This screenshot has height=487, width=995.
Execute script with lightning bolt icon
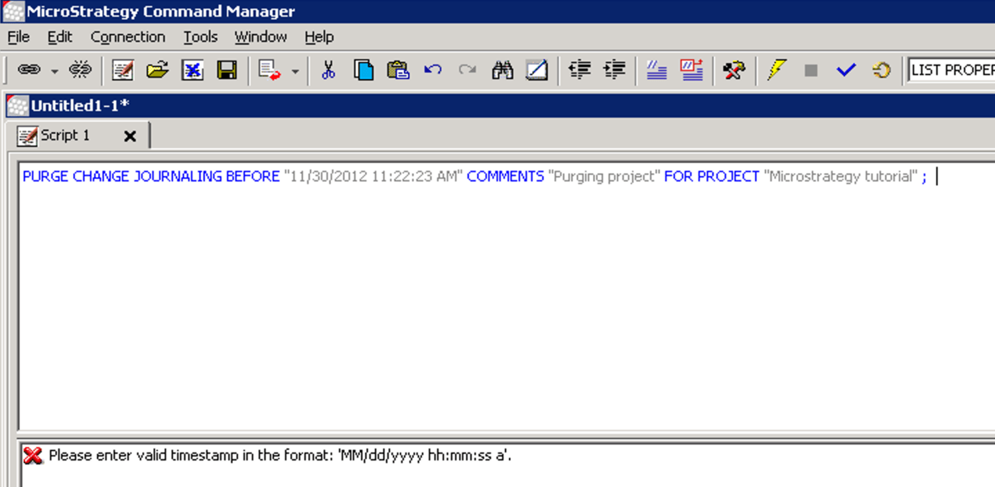tap(776, 70)
